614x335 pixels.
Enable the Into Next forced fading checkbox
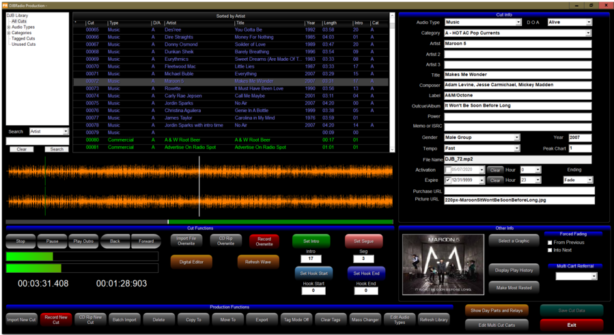[550, 250]
